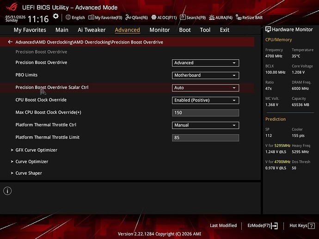Viewport: 319px width, 239px height.
Task: Select Platform Thermal Throttle Limit label
Action: click(x=48, y=137)
